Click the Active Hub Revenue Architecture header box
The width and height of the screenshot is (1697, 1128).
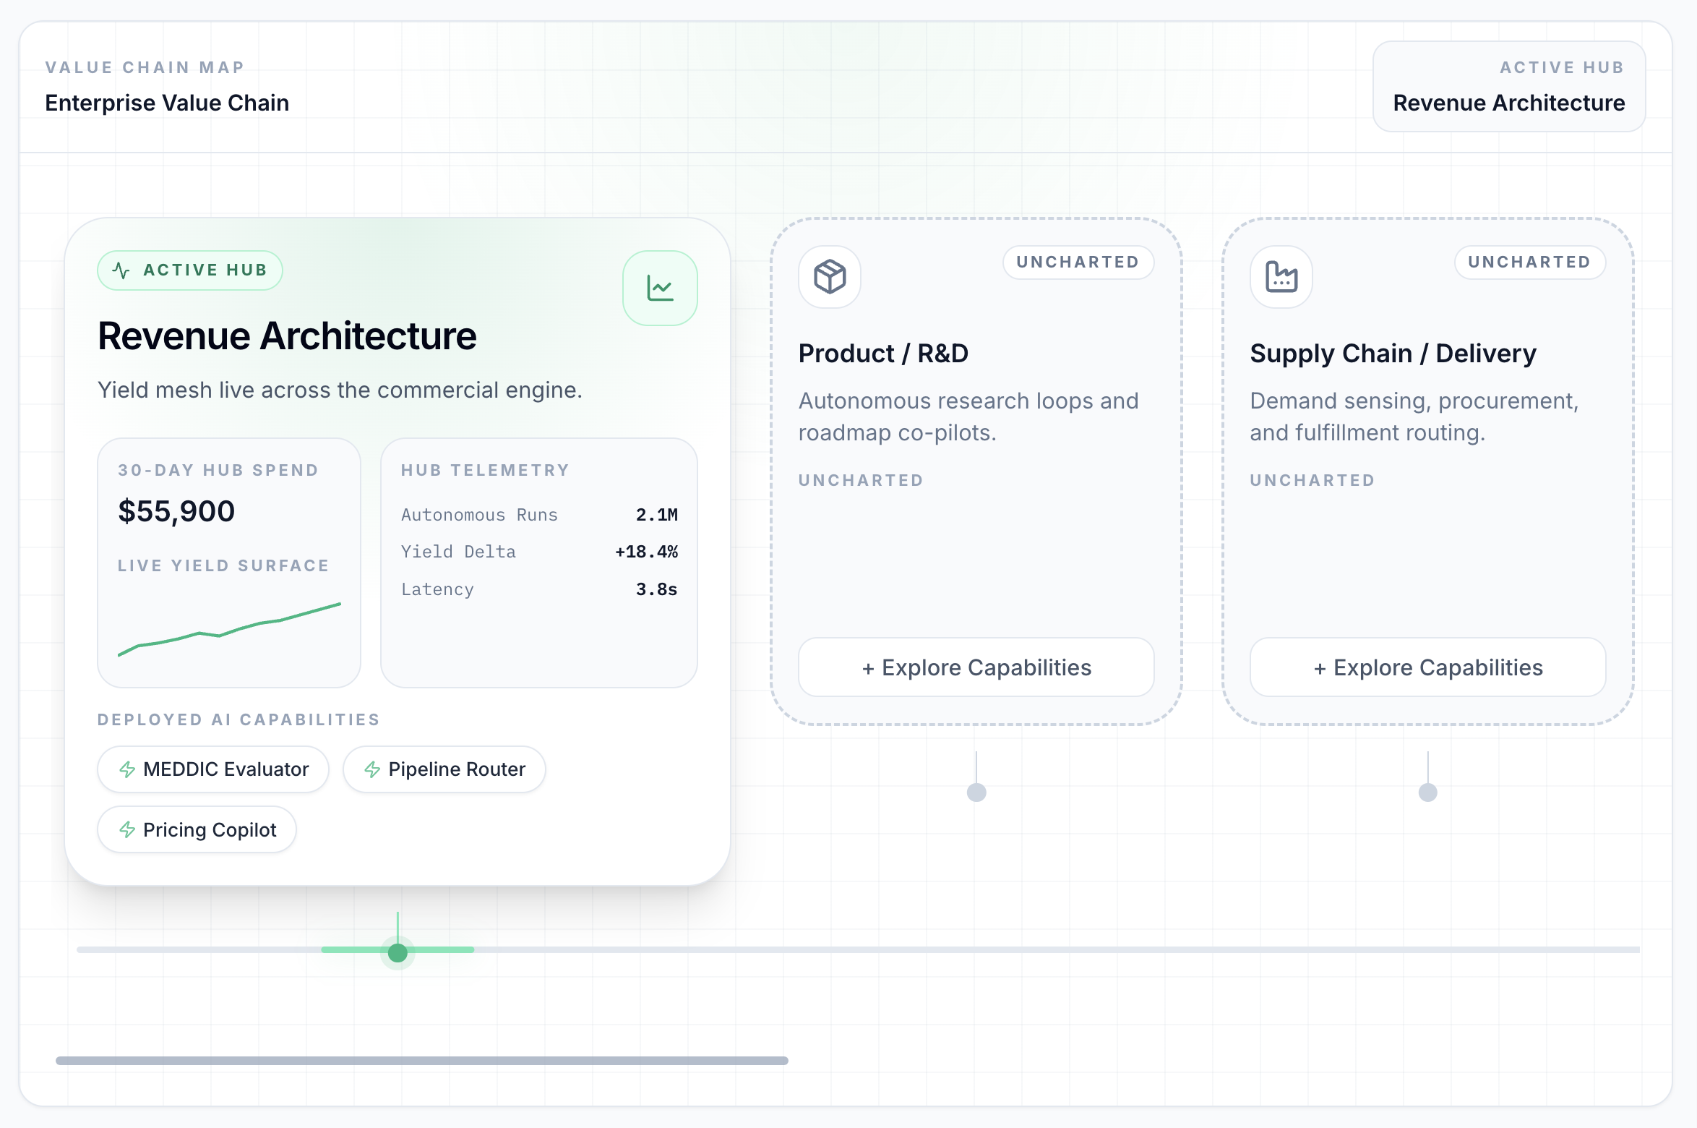point(1509,86)
